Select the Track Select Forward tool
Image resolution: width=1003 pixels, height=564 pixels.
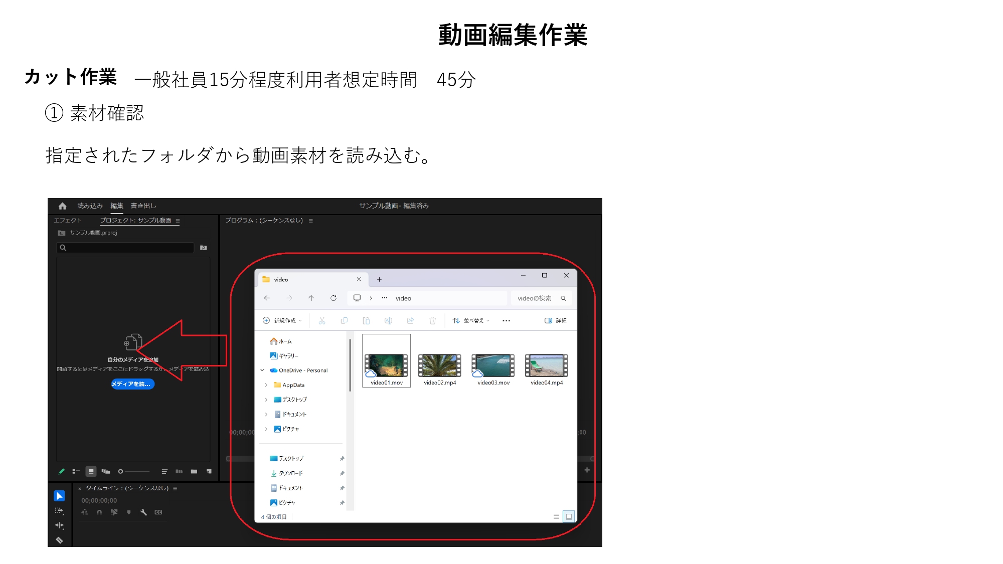coord(59,511)
